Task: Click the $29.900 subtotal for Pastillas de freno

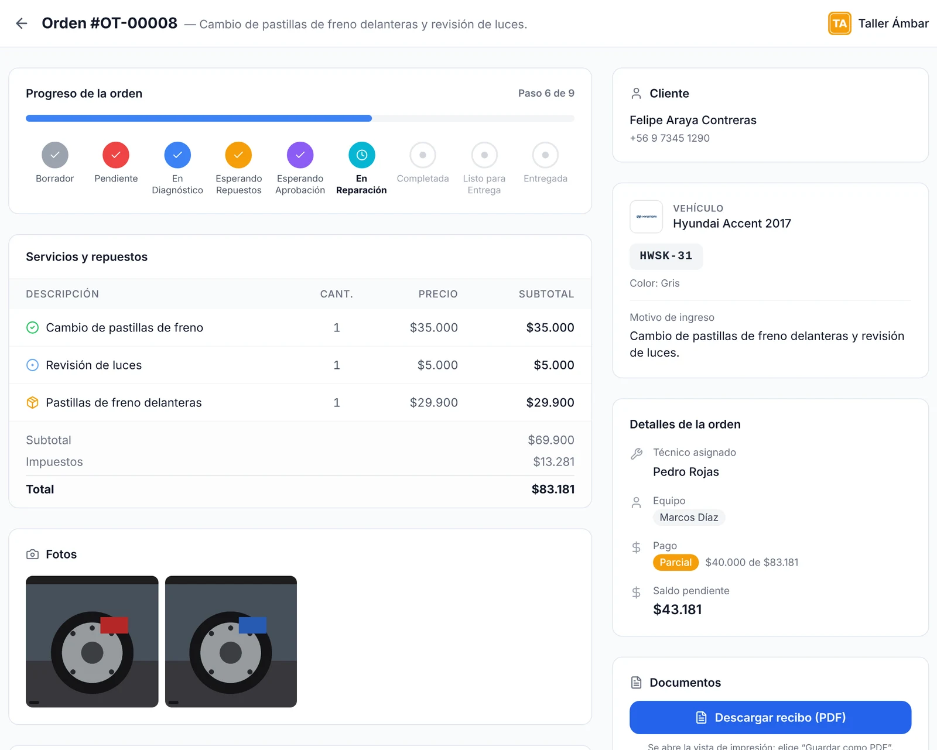Action: point(550,403)
